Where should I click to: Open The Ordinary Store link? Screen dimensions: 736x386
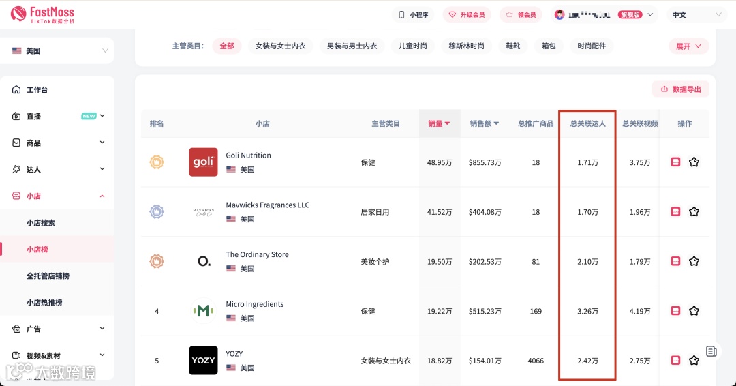coord(257,254)
